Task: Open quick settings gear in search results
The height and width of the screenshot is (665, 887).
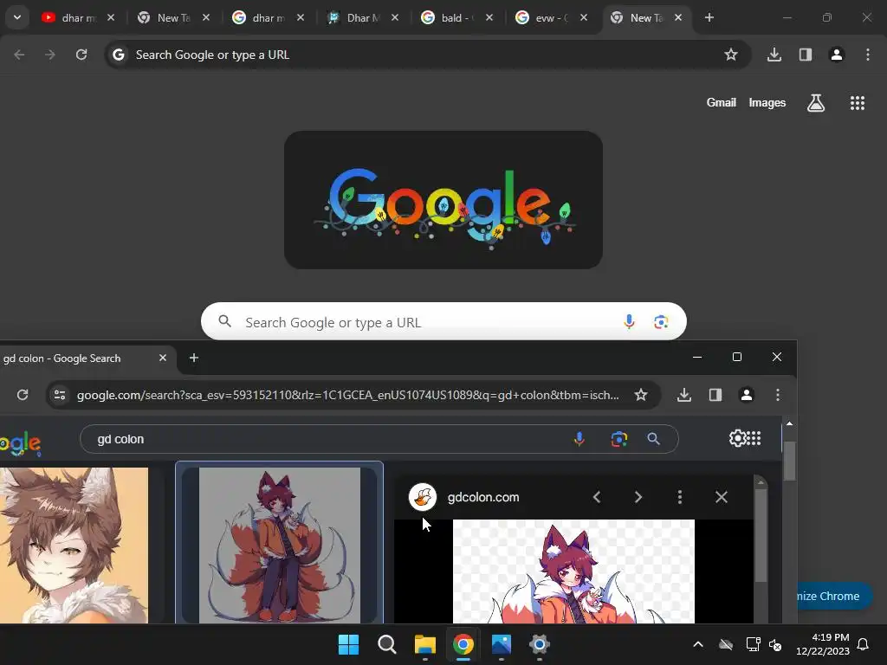Action: click(x=737, y=438)
